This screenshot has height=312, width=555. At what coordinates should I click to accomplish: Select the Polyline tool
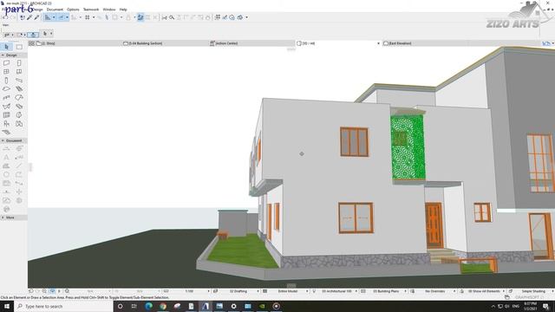click(x=19, y=174)
